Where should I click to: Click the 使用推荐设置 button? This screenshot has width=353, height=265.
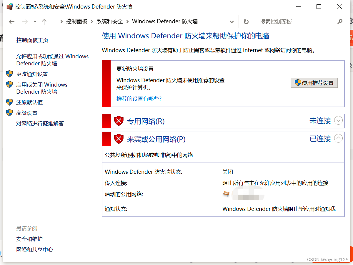pyautogui.click(x=314, y=83)
